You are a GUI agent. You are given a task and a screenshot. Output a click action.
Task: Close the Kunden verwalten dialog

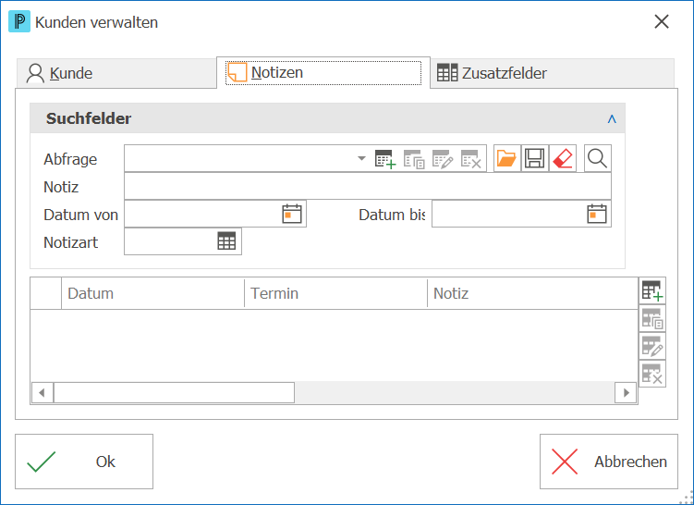pos(662,21)
